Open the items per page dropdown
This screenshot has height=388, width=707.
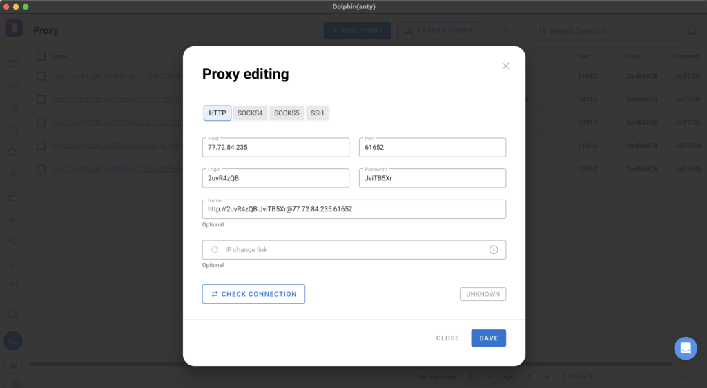(480, 377)
